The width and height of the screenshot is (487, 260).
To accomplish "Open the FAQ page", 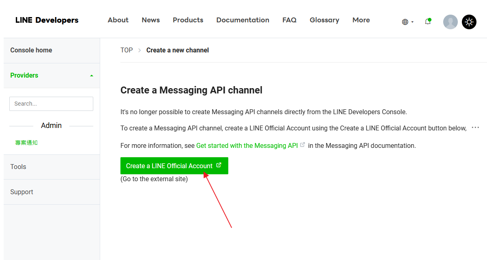I will (290, 20).
